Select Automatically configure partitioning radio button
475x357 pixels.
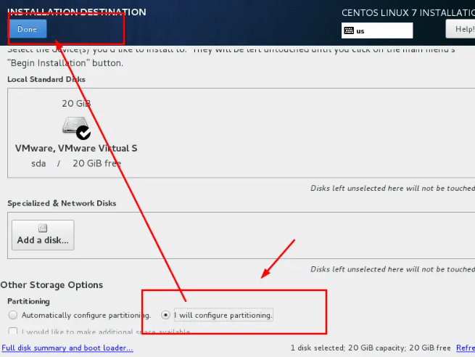(x=13, y=315)
